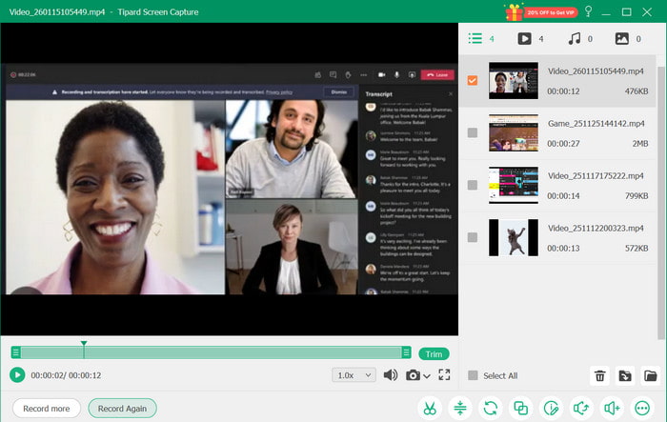Uncheck the Video_260115105449.mp4 checkbox
The image size is (667, 422).
[473, 81]
